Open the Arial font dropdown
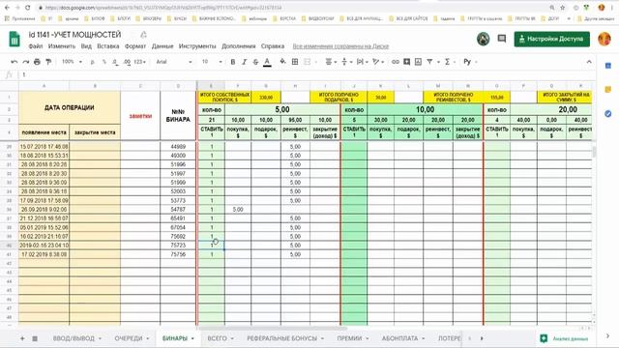The image size is (619, 348). (174, 62)
